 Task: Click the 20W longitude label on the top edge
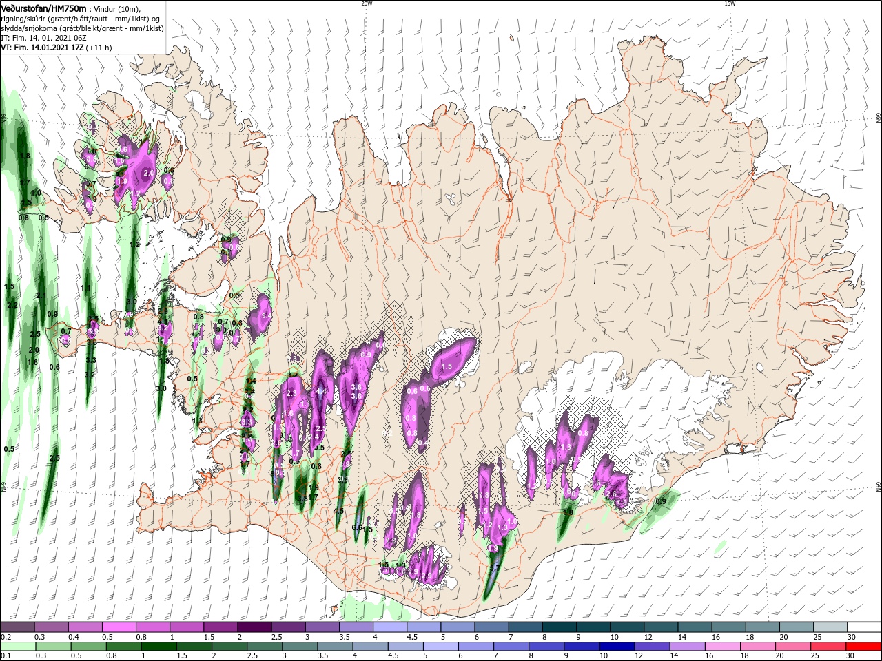(366, 3)
